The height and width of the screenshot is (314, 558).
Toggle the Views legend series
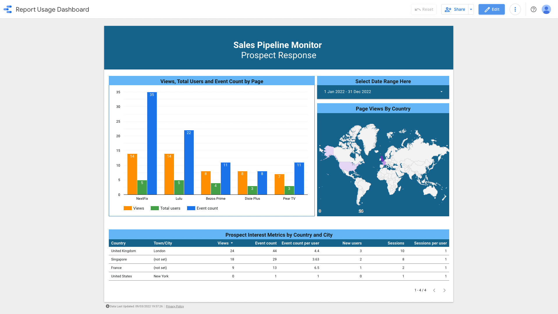pos(134,208)
